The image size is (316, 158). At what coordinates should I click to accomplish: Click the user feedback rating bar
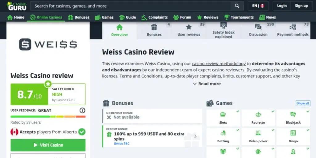pos(48,117)
